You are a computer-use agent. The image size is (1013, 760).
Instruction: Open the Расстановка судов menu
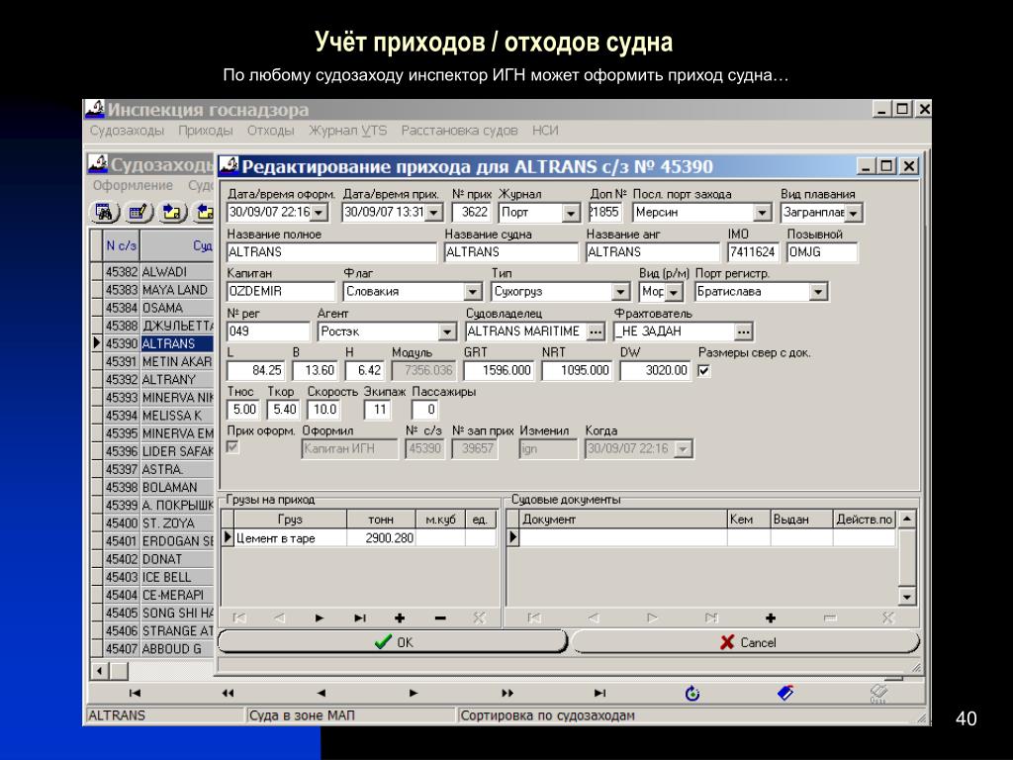[459, 131]
